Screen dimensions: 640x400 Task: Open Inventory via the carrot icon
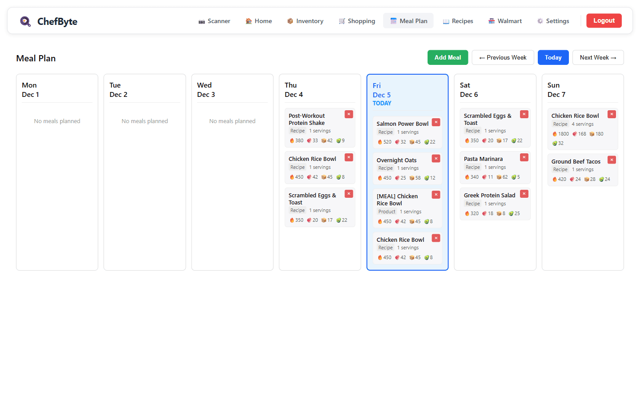[291, 21]
